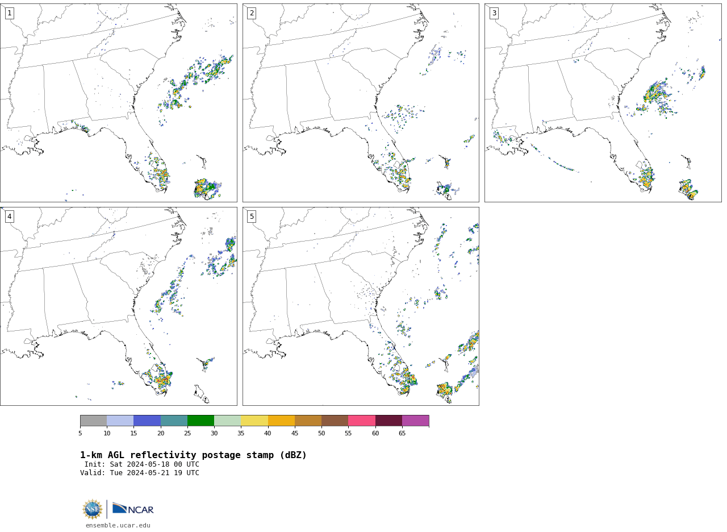727x532 pixels.
Task: Click the colorbar tick label 65
Action: pos(402,434)
